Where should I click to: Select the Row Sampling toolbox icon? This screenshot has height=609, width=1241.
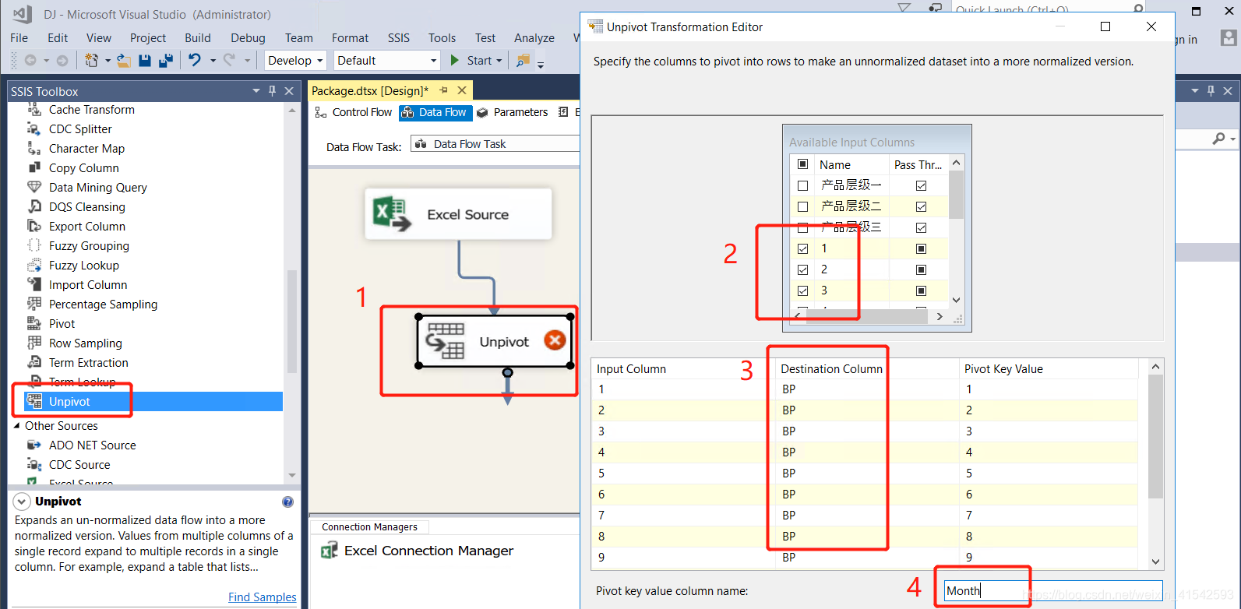coord(34,343)
